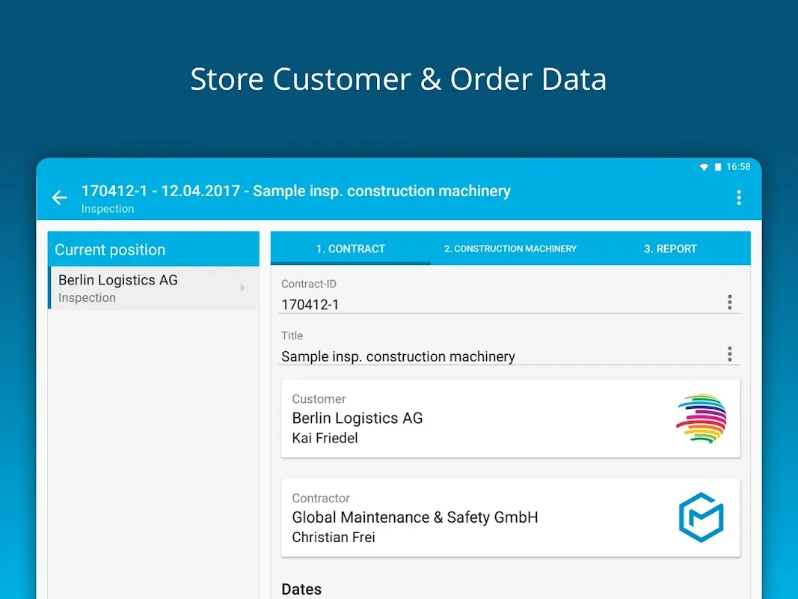The height and width of the screenshot is (599, 798).
Task: Tap the Wi-Fi status icon
Action: click(x=703, y=167)
